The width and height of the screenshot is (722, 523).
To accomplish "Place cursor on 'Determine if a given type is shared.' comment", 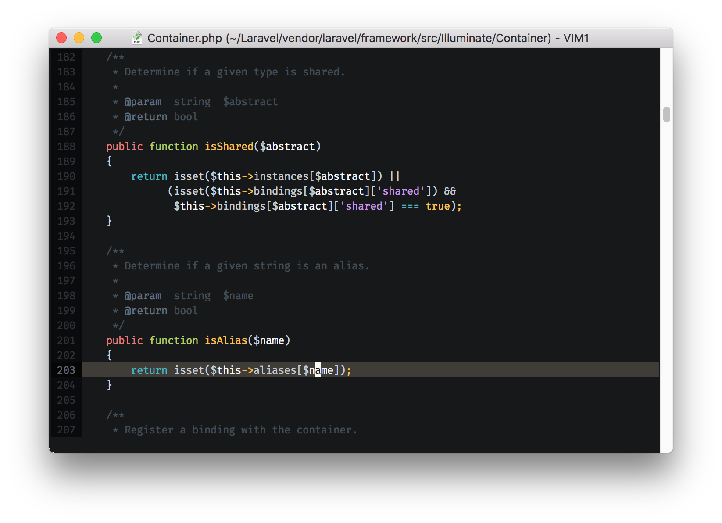I will pyautogui.click(x=235, y=72).
